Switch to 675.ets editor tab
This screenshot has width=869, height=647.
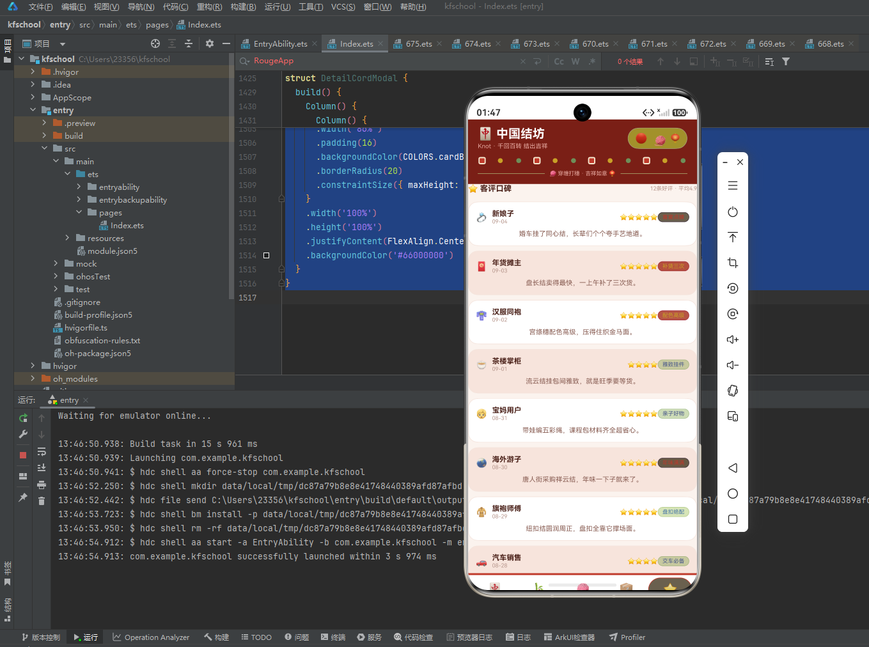tap(419, 44)
